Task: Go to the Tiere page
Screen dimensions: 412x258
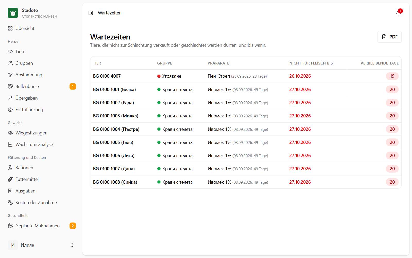Action: tap(41, 52)
